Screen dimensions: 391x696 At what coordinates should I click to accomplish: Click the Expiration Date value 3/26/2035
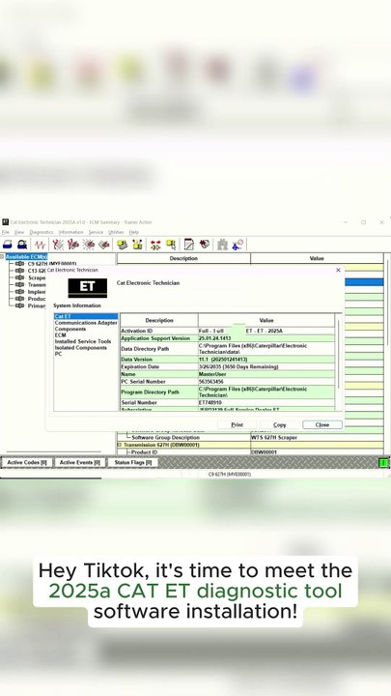tap(238, 367)
